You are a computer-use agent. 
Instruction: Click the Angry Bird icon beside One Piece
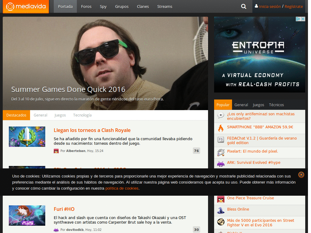pos(220,199)
